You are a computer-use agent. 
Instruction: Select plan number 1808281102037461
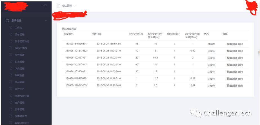(76, 58)
